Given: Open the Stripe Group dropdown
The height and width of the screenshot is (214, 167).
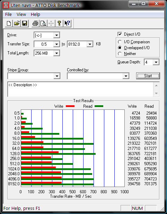Looking at the screenshot, I should pos(57,76).
